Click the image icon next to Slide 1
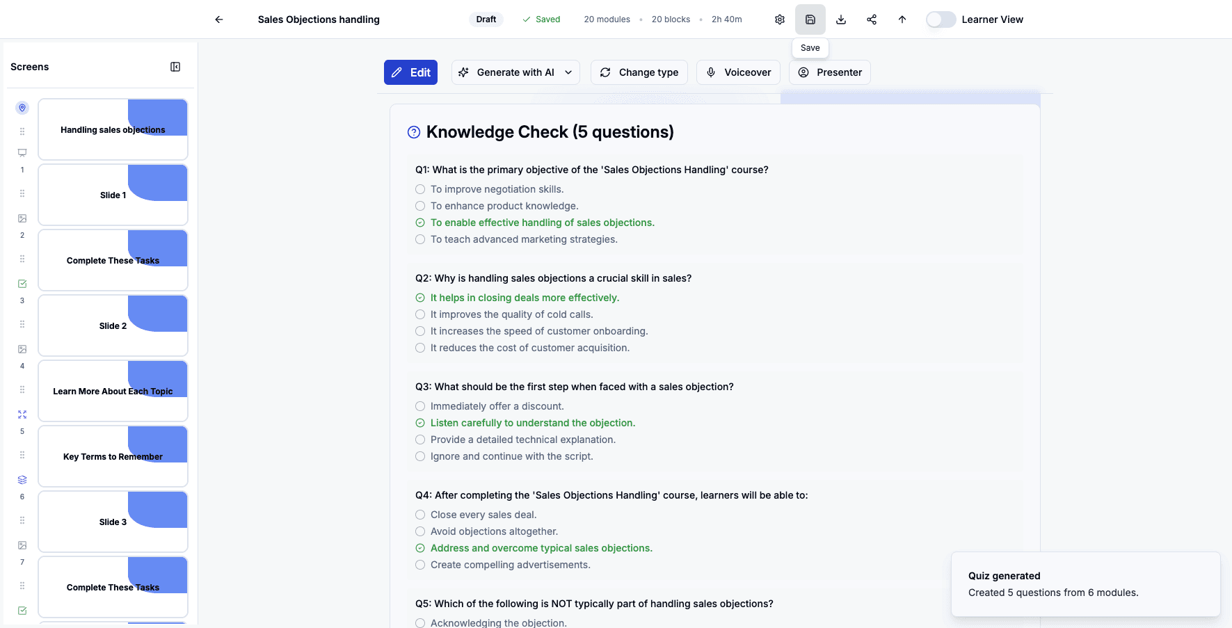This screenshot has width=1232, height=628. (22, 218)
